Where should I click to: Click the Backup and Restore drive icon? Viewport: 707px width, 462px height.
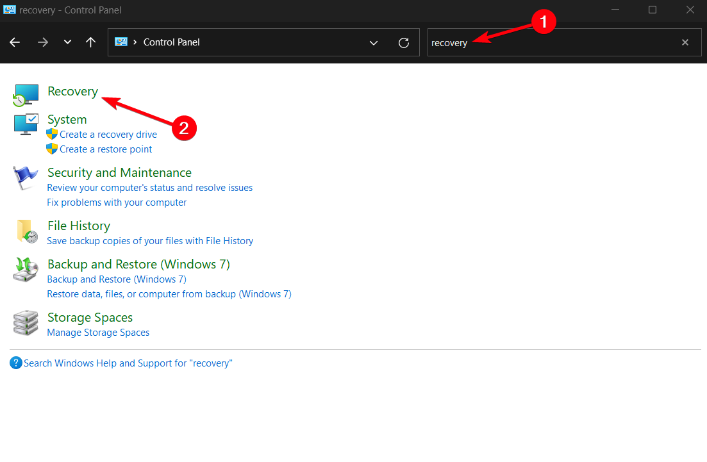tap(25, 270)
